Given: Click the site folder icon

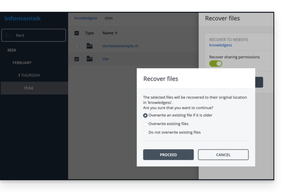Looking at the screenshot, I should coord(90,59).
